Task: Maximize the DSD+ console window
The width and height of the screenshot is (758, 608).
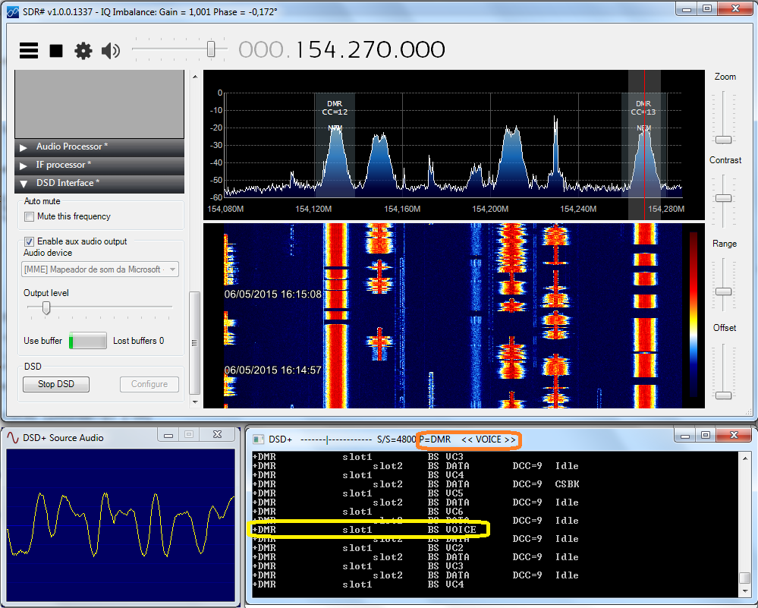Action: 706,436
